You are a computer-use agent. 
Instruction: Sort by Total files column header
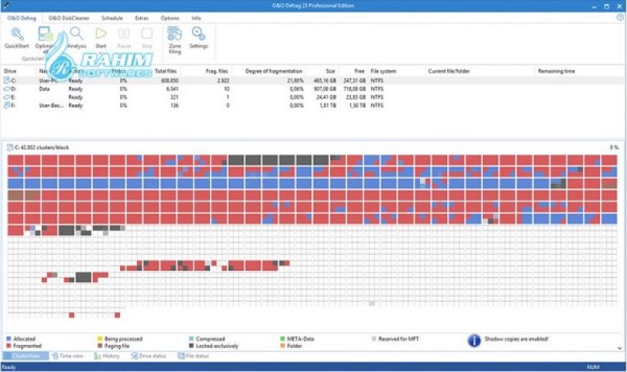click(166, 71)
